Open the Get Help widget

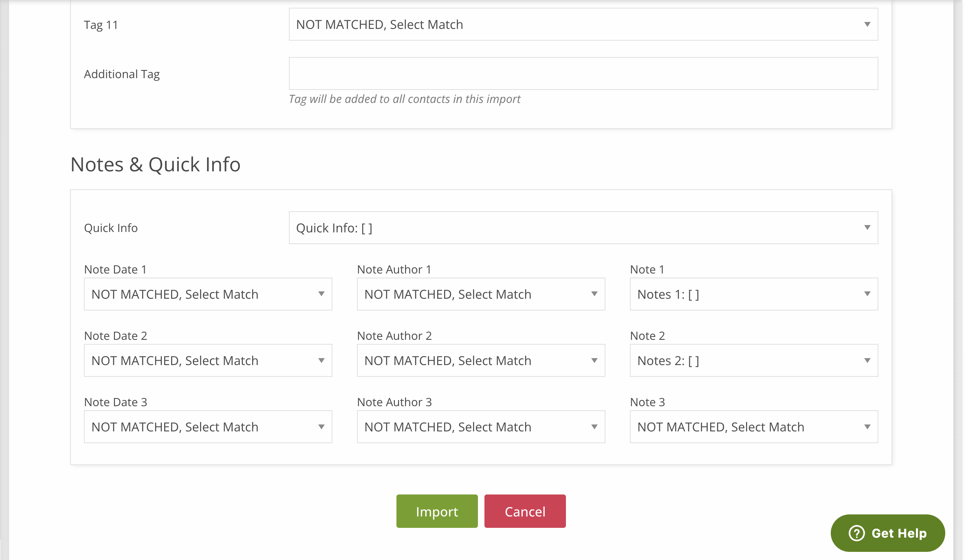888,533
